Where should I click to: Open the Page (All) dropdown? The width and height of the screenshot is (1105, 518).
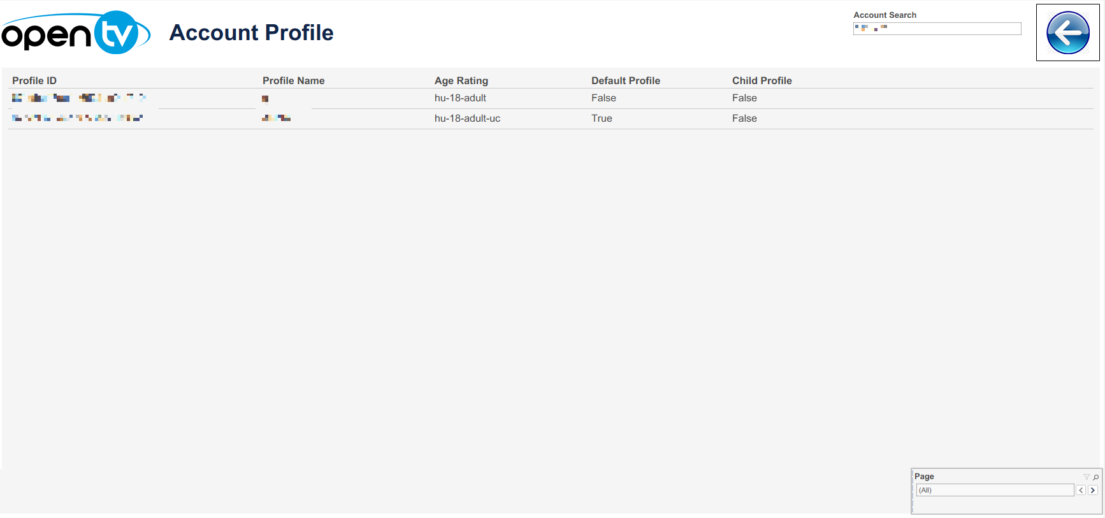coord(995,490)
